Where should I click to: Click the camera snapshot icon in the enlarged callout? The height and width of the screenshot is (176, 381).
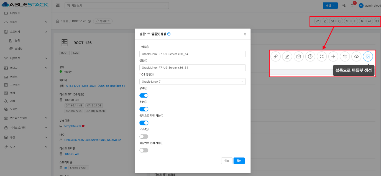point(298,57)
